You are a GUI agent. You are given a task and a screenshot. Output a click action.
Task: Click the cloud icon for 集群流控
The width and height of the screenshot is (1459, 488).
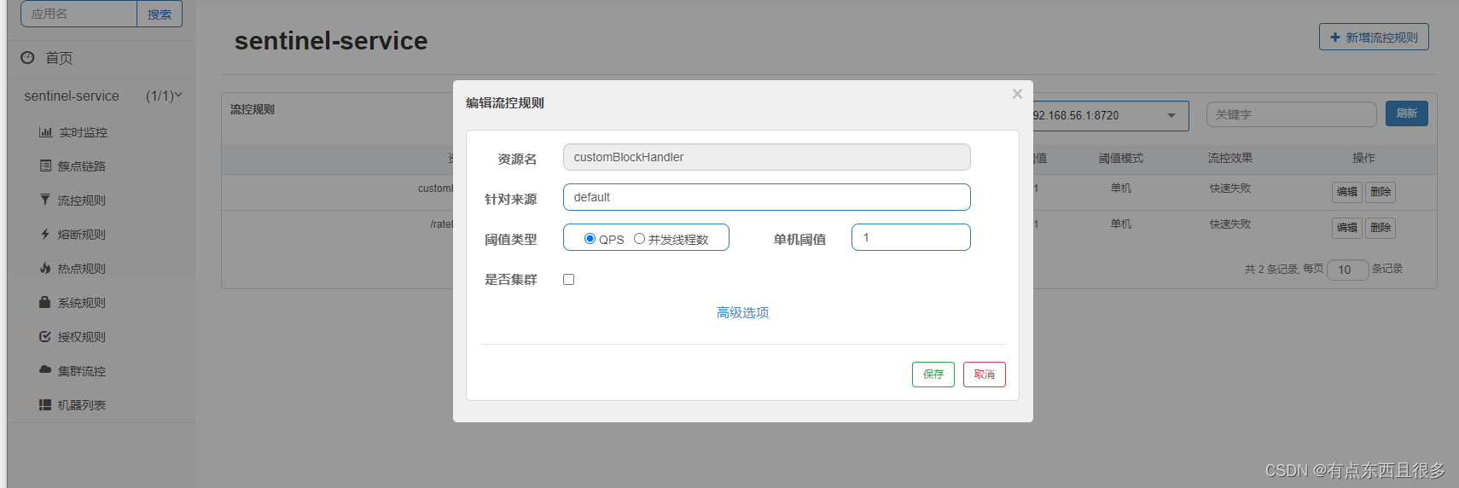pos(45,370)
